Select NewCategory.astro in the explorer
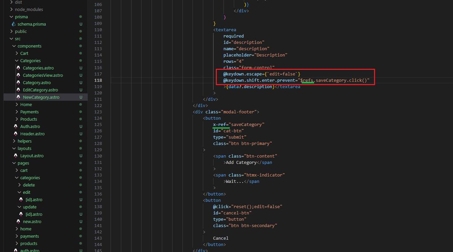Image resolution: width=453 pixels, height=252 pixels. click(x=41, y=97)
